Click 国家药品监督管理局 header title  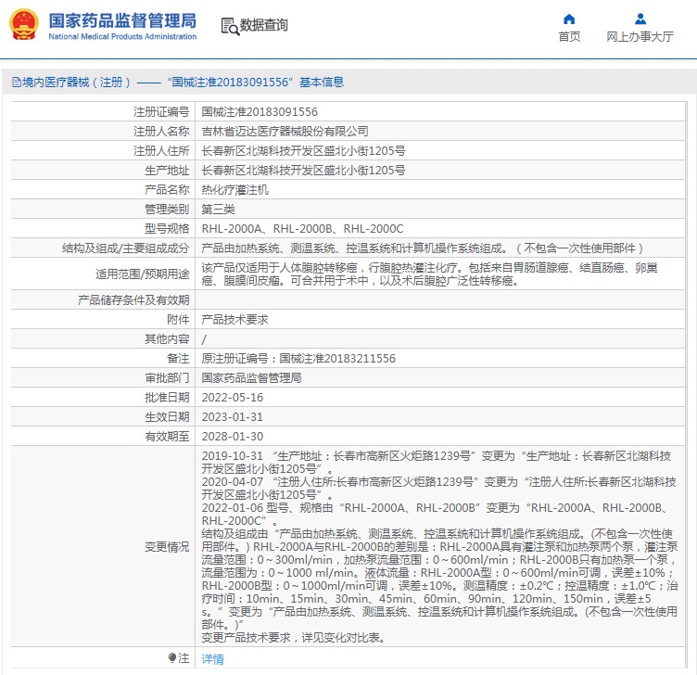point(122,20)
